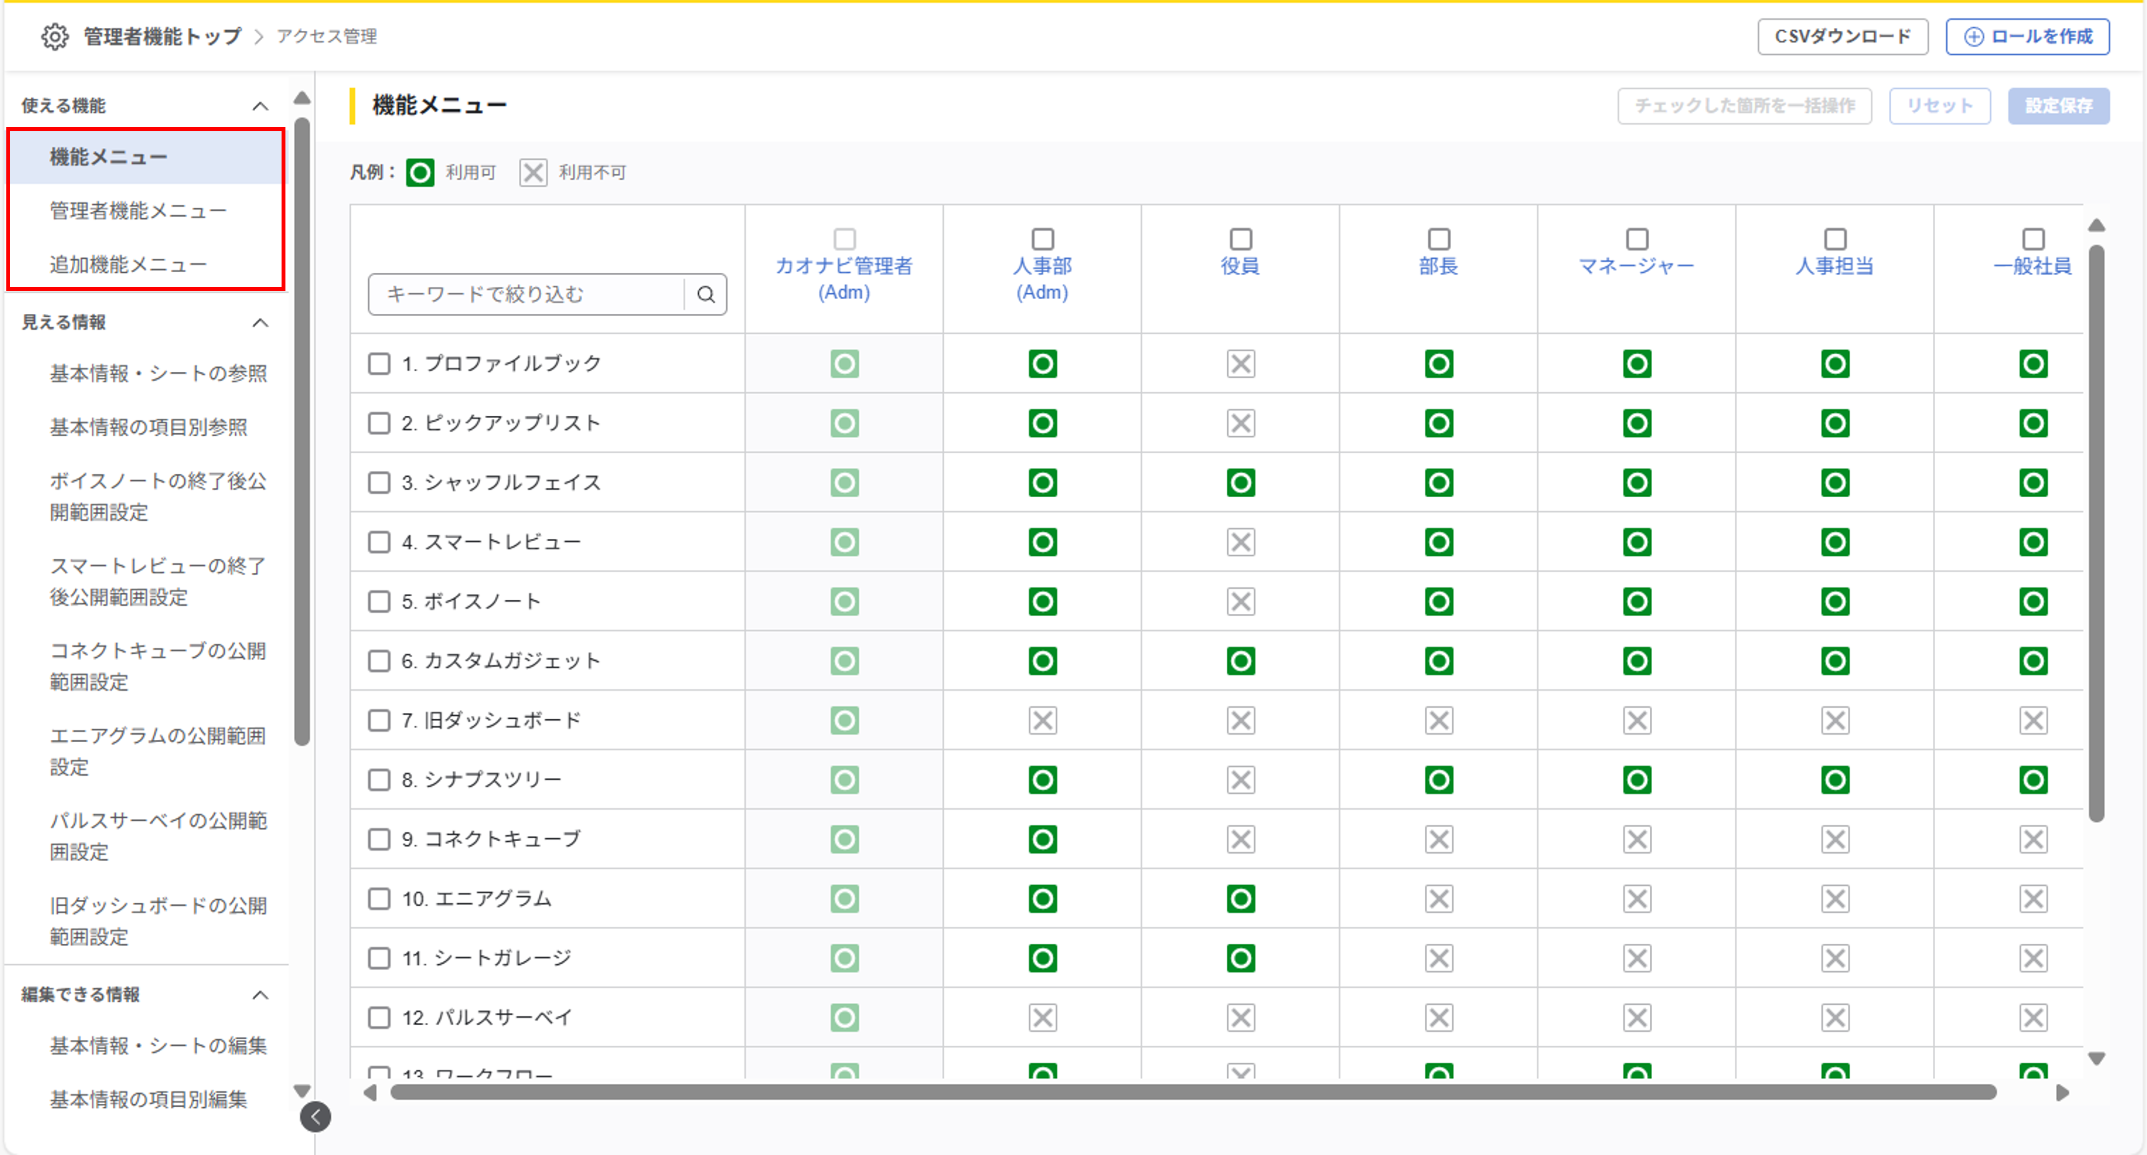Click the keyword search magnifier icon
Viewport: 2147px width, 1155px height.
[x=706, y=294]
